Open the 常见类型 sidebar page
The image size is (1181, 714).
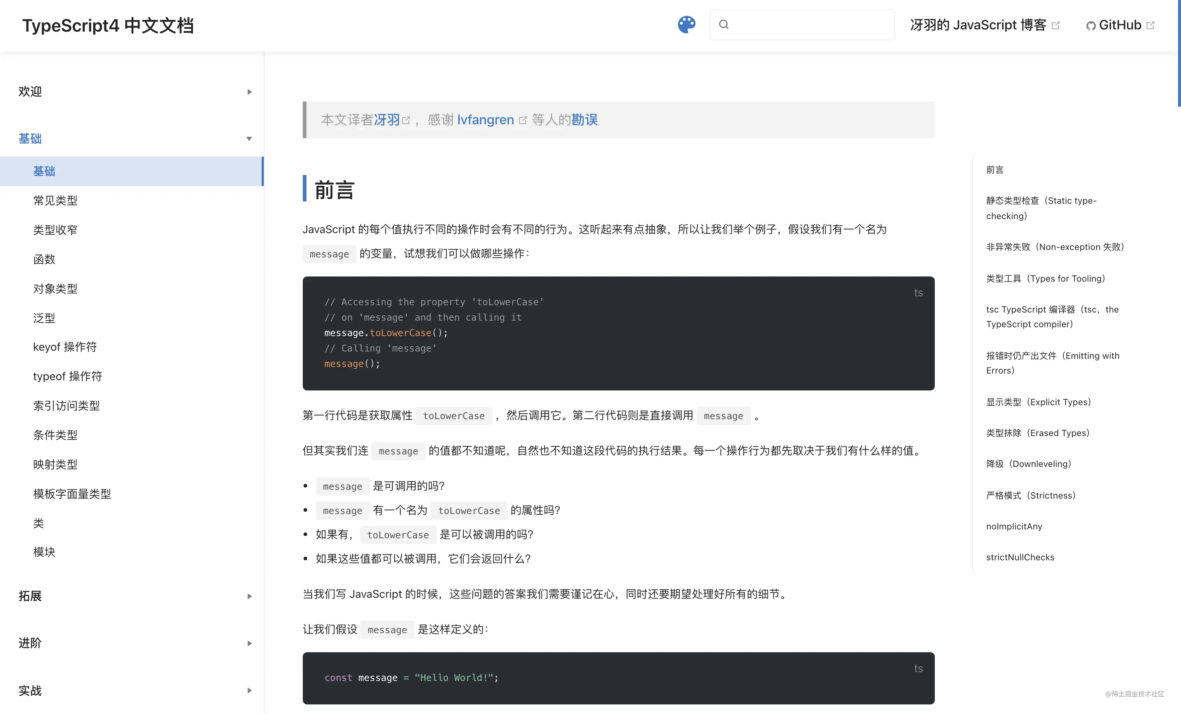coord(55,200)
